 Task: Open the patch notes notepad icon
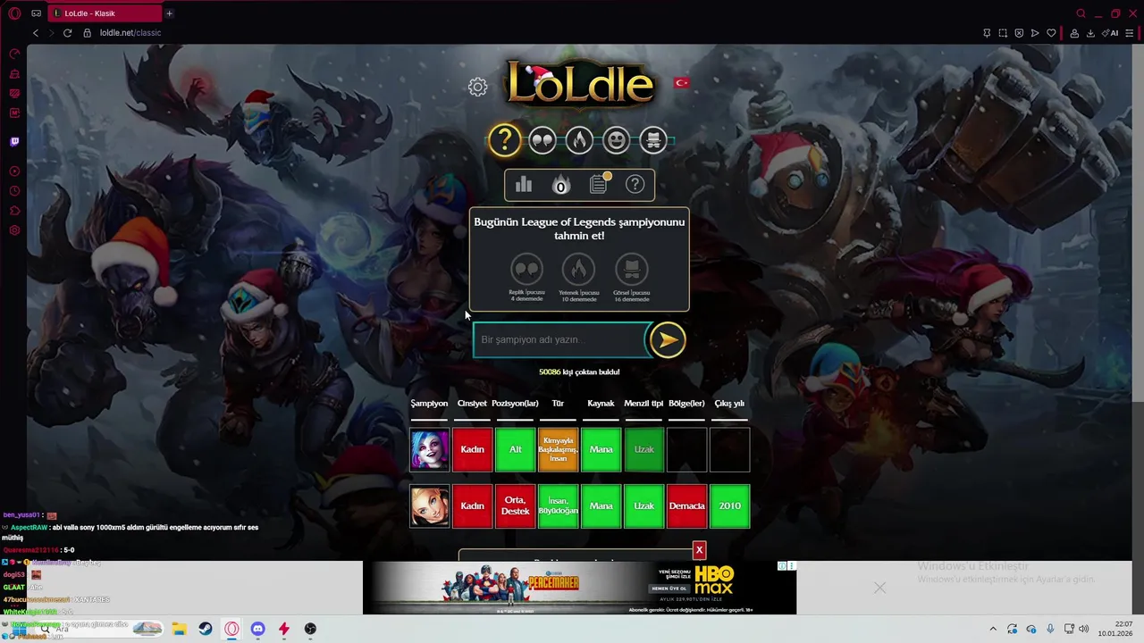coord(599,184)
